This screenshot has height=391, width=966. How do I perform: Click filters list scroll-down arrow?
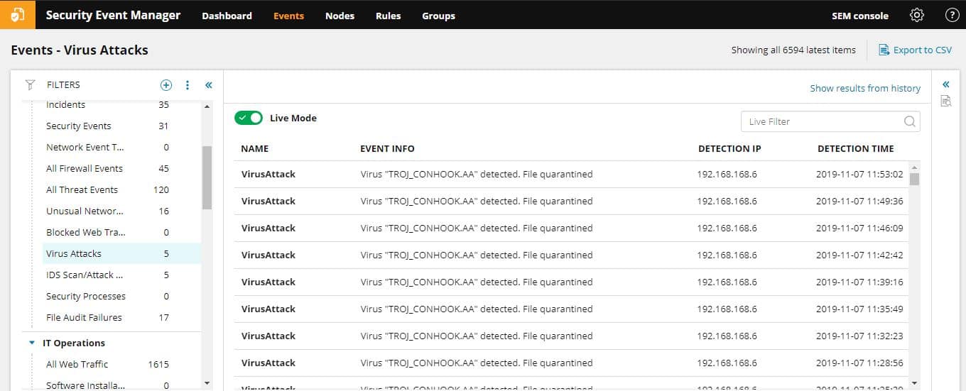coord(207,383)
